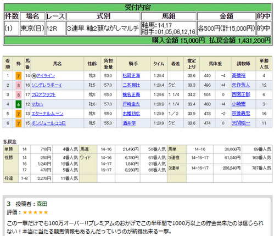The width and height of the screenshot is (274, 236).
Task: Open jockey link 木幡初広
Action: tap(131, 114)
